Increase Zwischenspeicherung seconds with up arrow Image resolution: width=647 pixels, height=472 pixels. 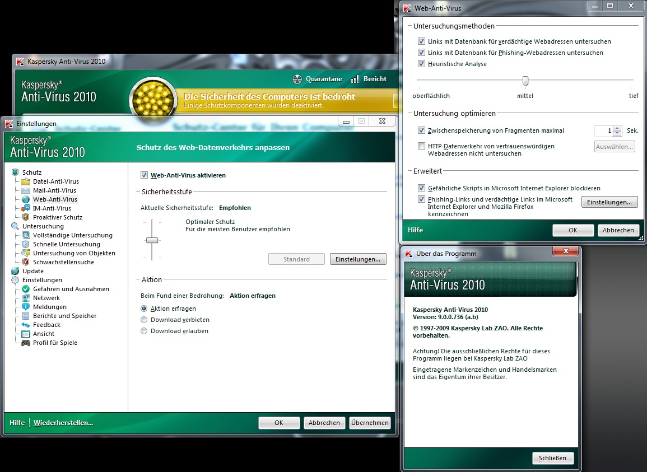[617, 128]
